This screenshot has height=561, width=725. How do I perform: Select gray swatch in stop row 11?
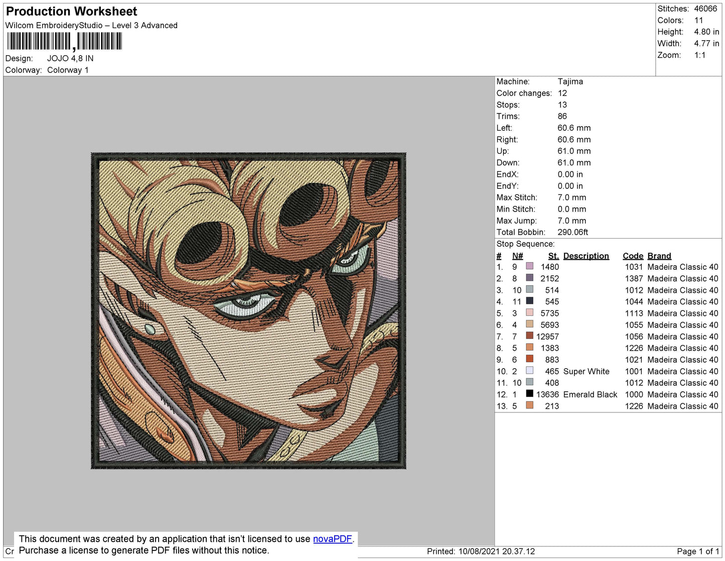click(529, 382)
